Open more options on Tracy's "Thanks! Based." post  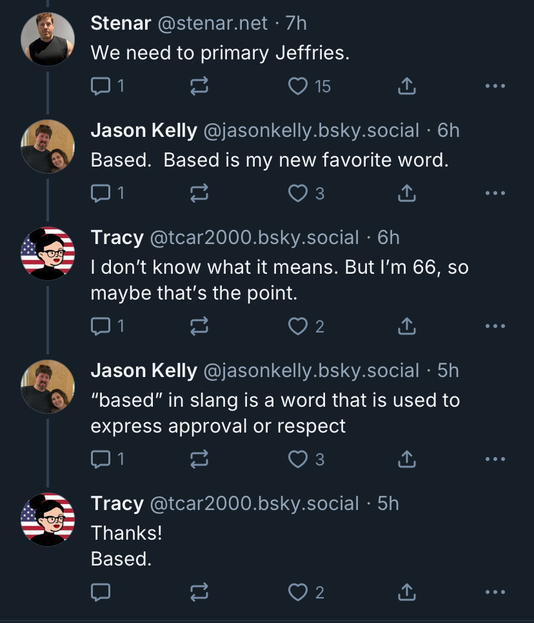pos(495,591)
